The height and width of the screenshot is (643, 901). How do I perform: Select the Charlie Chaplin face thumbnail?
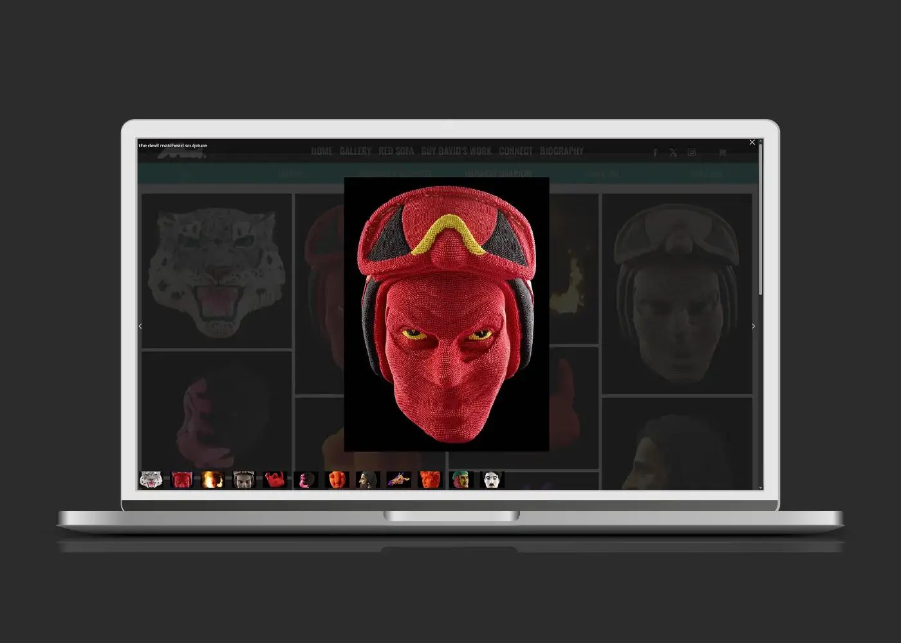[x=492, y=480]
